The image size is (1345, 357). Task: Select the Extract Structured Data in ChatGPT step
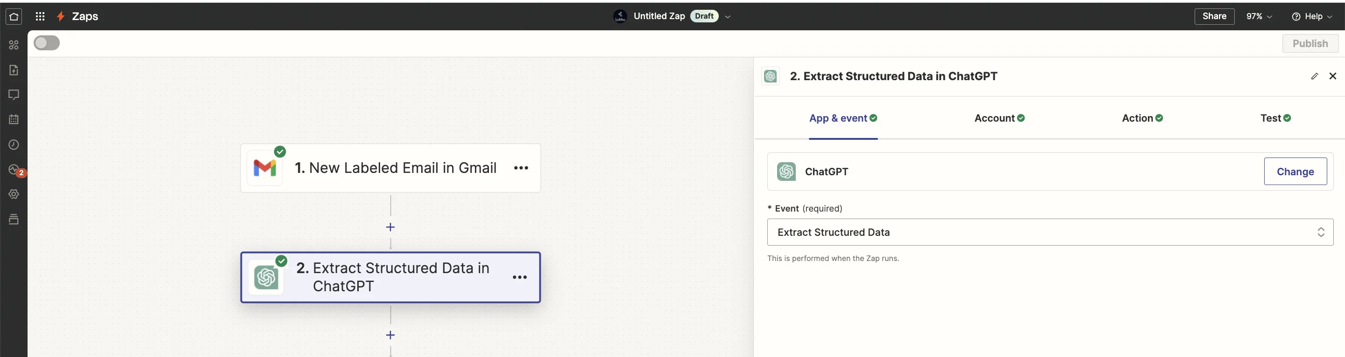390,277
